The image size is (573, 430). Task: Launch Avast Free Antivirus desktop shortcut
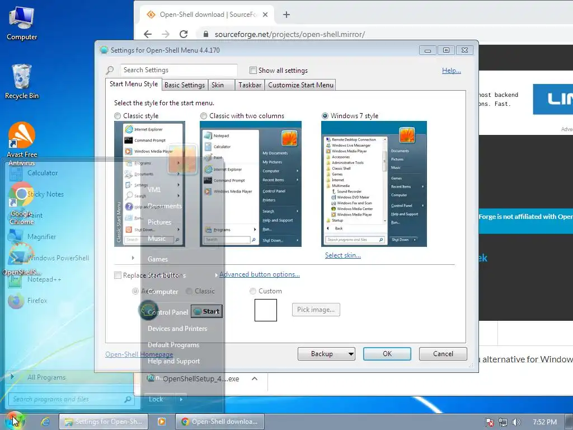22,143
